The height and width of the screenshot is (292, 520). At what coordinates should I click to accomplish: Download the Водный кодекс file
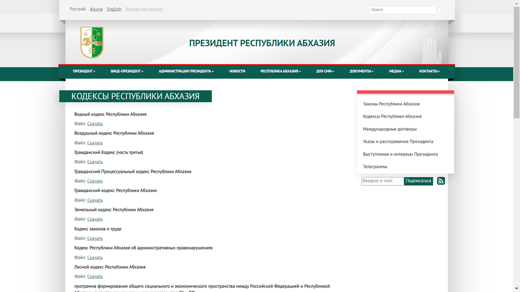(x=95, y=124)
